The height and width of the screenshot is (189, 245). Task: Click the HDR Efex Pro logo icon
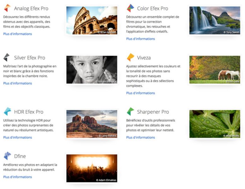(7, 112)
